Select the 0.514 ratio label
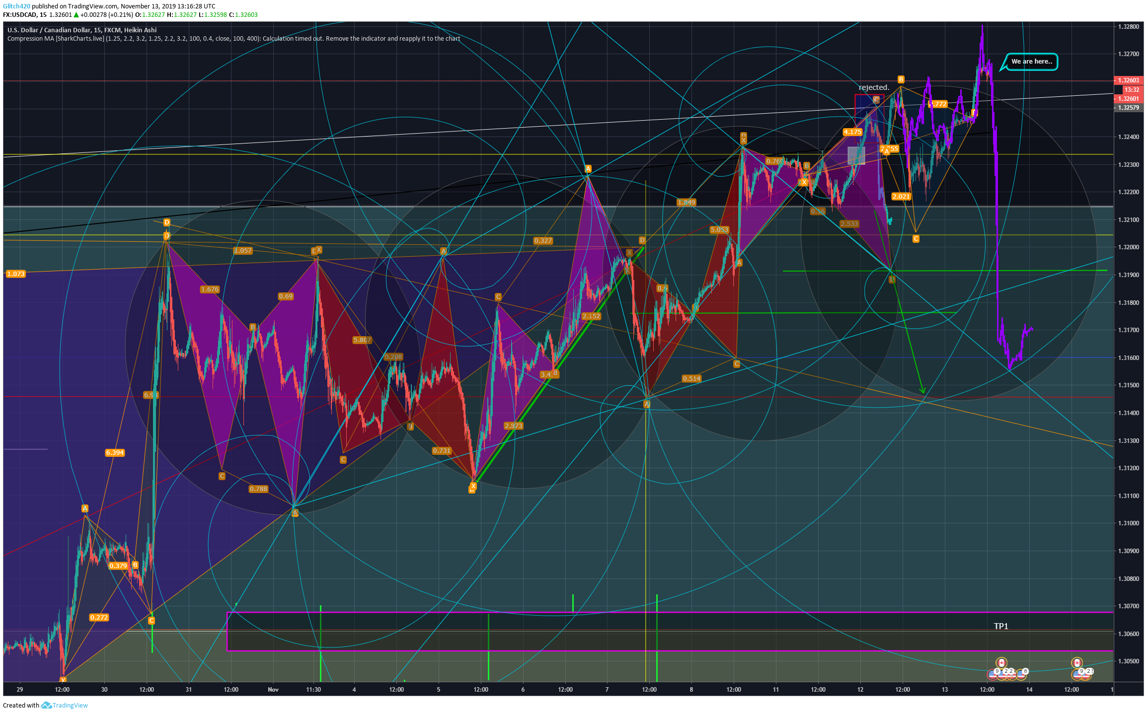Viewport: 1147px width, 714px height. tap(691, 378)
